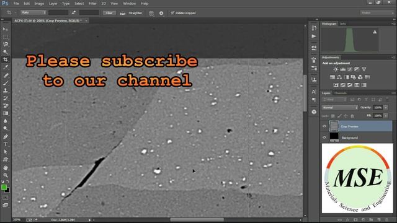Viewport: 397px width, 223px height.
Task: Click the Clear button
Action: [109, 12]
